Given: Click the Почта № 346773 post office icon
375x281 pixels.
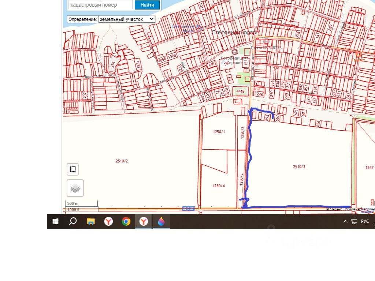Looking at the screenshot, I should [266, 42].
